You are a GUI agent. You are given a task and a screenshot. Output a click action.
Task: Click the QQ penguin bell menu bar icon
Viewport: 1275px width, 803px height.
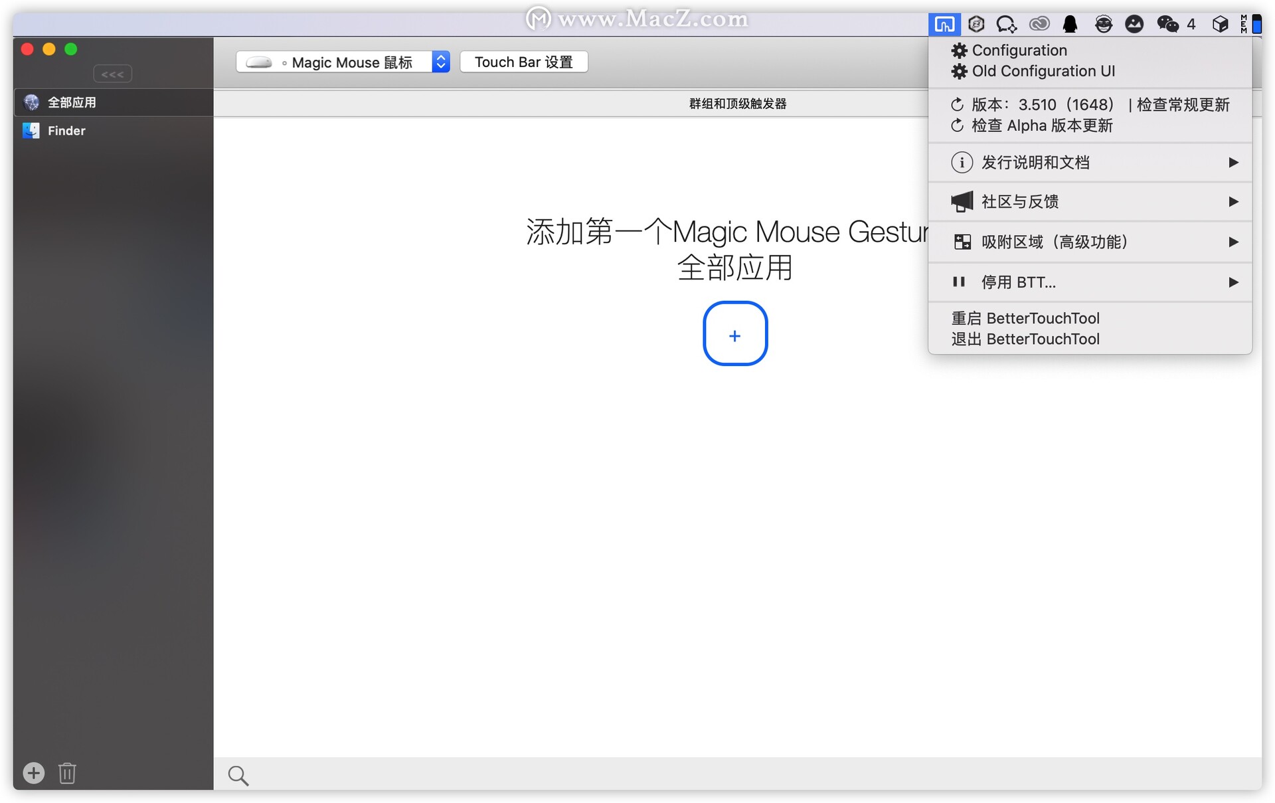pyautogui.click(x=1070, y=25)
